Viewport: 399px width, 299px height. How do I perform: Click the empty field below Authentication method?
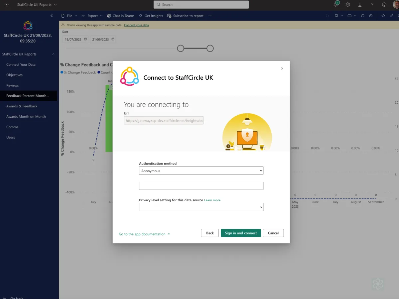[x=201, y=186]
